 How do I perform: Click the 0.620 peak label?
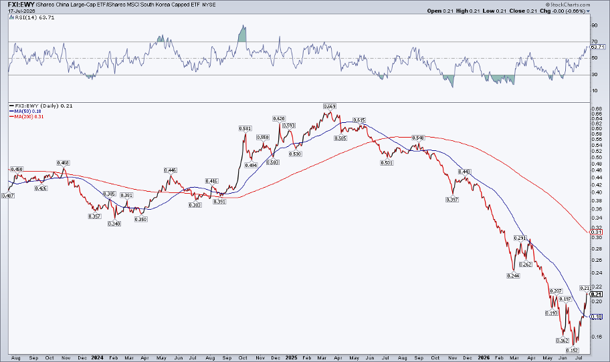click(x=279, y=119)
